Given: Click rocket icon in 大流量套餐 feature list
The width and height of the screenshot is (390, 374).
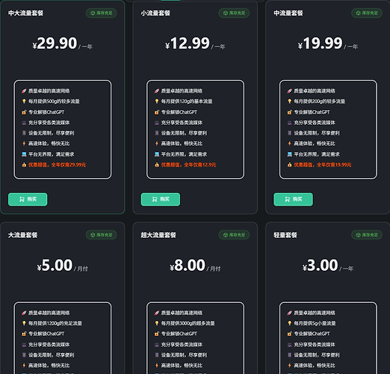Looking at the screenshot, I should click(24, 313).
